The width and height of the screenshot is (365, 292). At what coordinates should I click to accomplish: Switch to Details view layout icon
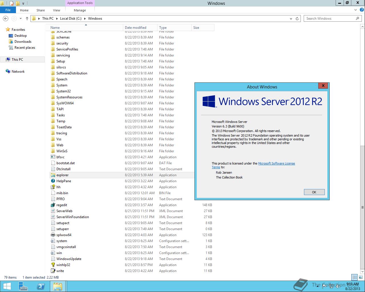(354, 277)
